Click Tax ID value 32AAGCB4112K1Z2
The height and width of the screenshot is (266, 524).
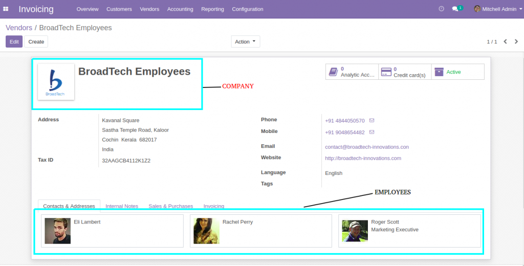point(126,161)
